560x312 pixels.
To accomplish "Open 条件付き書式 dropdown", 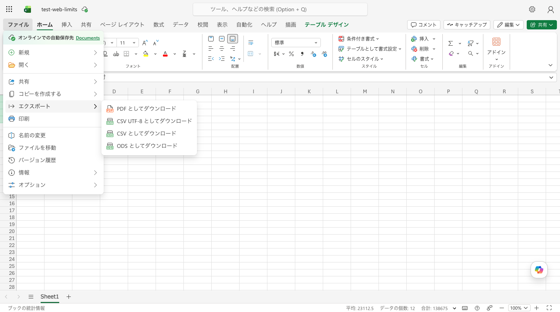I will tap(359, 39).
